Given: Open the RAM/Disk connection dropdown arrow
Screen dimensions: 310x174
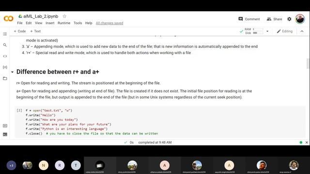Looking at the screenshot, I should coord(267,31).
